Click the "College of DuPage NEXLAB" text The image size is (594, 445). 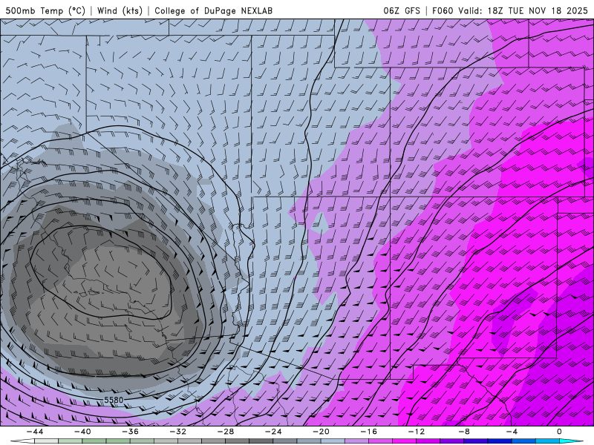point(213,10)
